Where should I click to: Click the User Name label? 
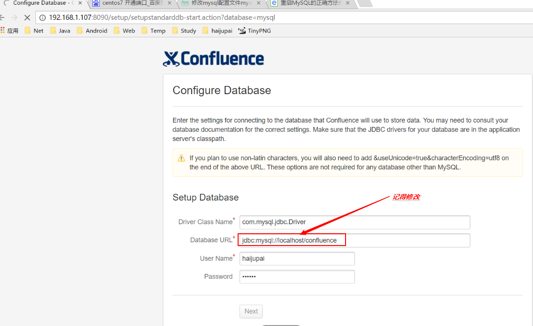pos(217,258)
